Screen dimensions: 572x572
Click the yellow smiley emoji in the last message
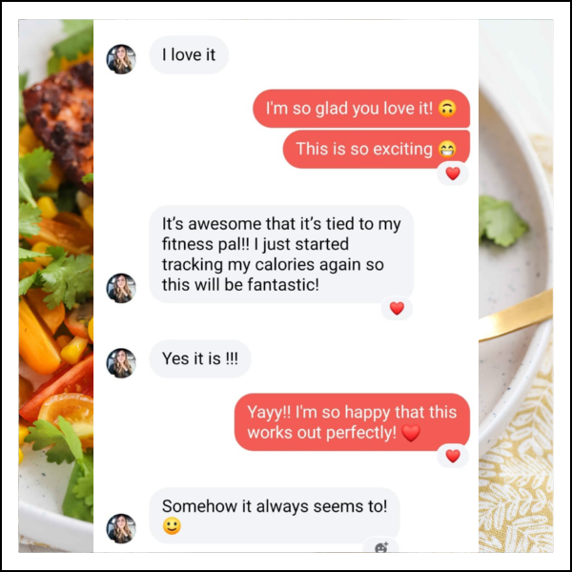click(x=172, y=526)
